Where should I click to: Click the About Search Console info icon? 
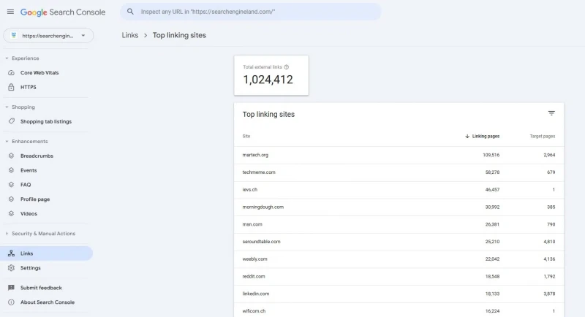coord(11,302)
